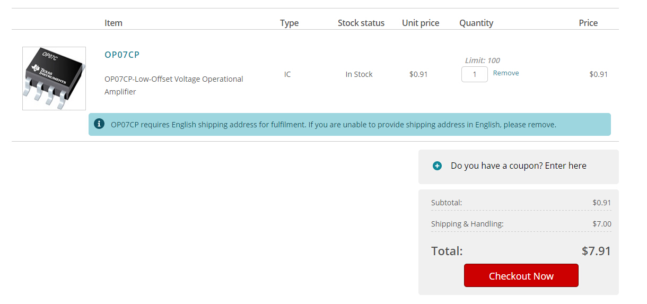Click the OP07CP chip product image
The image size is (647, 304).
[54, 79]
